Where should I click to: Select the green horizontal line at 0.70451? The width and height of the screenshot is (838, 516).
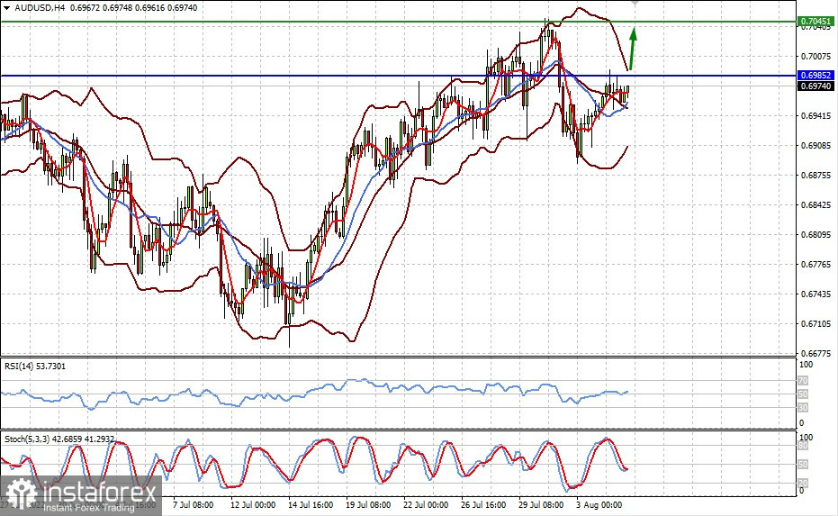(x=398, y=22)
